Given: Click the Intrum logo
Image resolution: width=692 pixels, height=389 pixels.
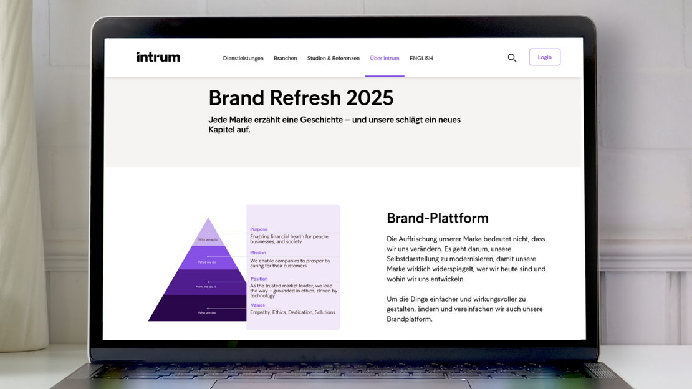Looking at the screenshot, I should pos(158,57).
